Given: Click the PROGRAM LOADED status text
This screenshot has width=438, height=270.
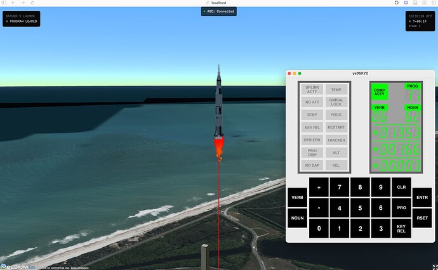Looking at the screenshot, I should click(23, 21).
